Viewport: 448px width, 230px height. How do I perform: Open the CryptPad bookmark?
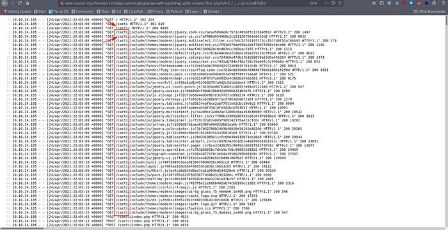point(134,11)
